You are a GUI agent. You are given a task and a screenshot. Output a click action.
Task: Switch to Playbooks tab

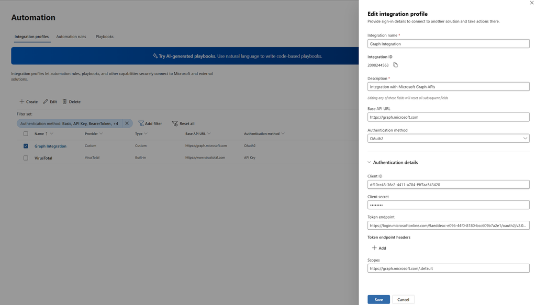105,37
